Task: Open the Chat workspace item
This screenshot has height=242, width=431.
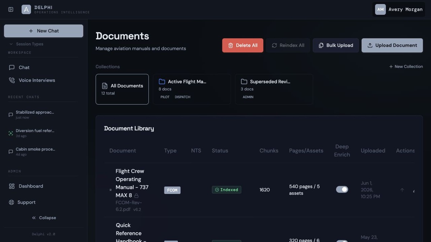Action: point(43,67)
